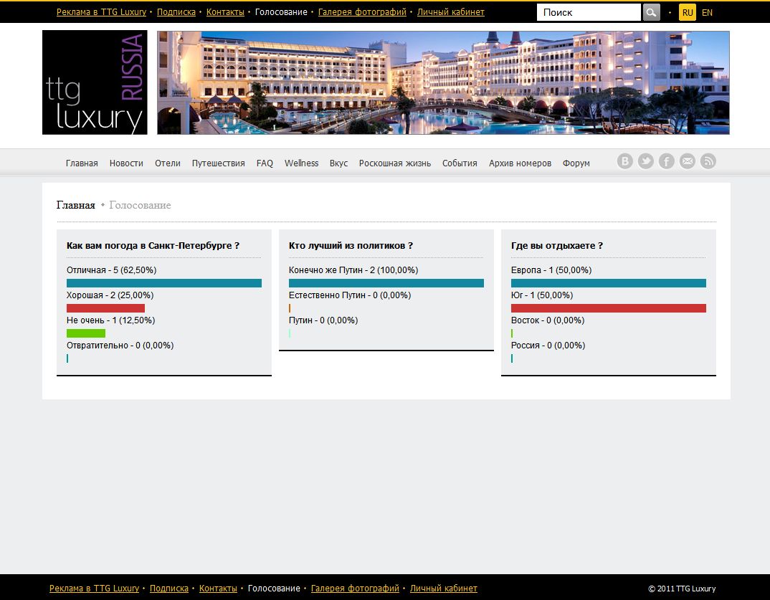The height and width of the screenshot is (600, 770).
Task: Open Вкус menu item
Action: [338, 163]
